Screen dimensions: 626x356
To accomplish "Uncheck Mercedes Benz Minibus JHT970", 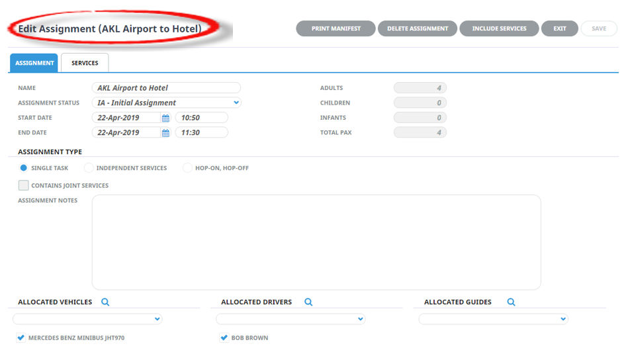I will pyautogui.click(x=21, y=337).
